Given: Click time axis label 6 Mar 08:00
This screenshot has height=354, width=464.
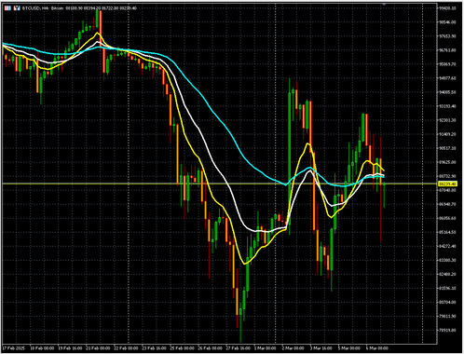Looking at the screenshot, I should tap(376, 348).
